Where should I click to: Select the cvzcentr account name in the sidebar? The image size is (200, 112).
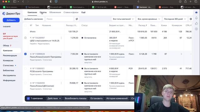[x=7, y=26]
